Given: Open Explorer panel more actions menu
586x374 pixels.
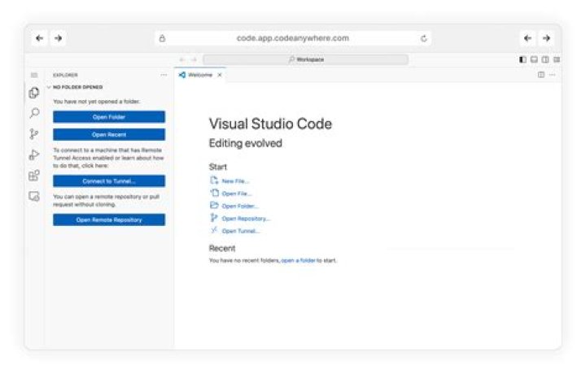Looking at the screenshot, I should click(x=164, y=75).
